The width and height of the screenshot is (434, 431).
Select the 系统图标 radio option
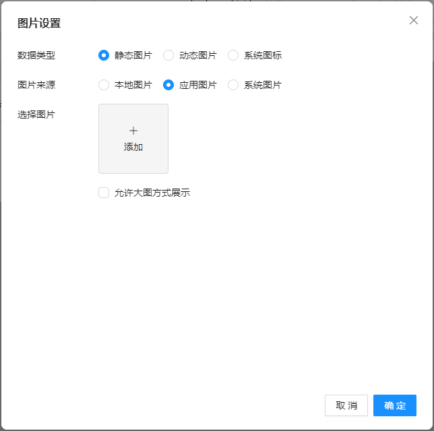pos(233,55)
